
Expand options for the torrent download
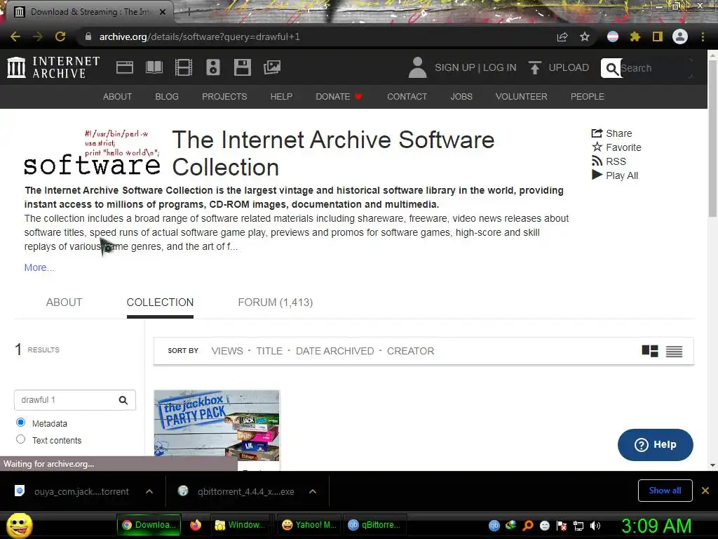[149, 491]
